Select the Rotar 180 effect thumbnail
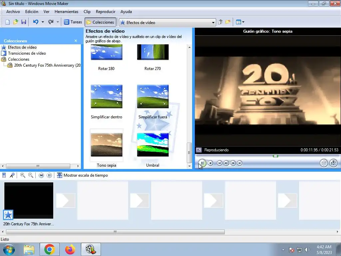The height and width of the screenshot is (256, 341). pos(106,52)
